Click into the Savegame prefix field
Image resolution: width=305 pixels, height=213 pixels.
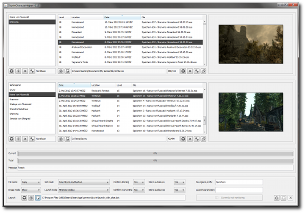coord(238,182)
